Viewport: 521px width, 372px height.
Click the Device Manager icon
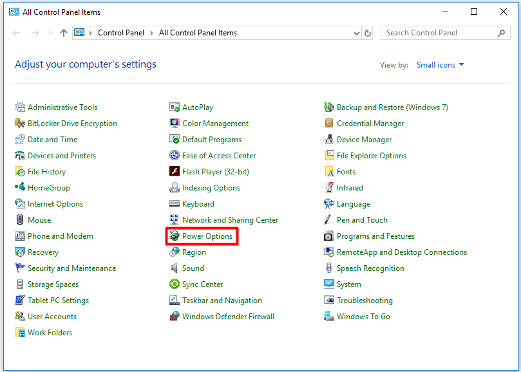329,140
